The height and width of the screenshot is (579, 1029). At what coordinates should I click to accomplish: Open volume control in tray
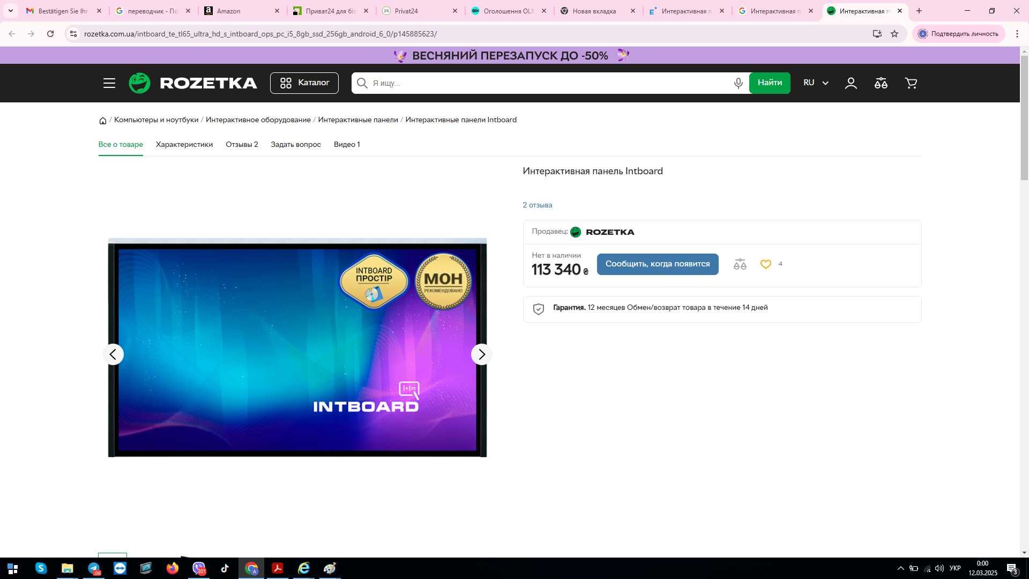tap(939, 568)
